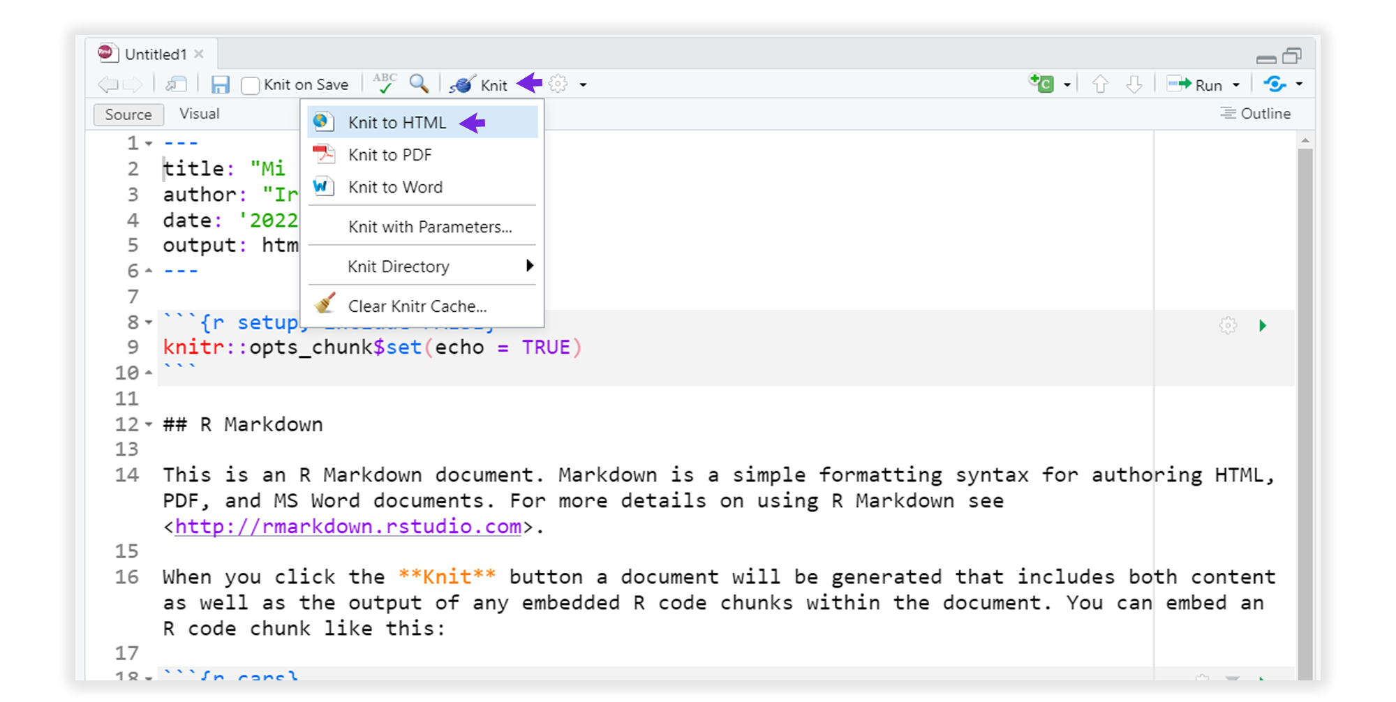
Task: Click the date line in YAML header
Action: coord(230,220)
